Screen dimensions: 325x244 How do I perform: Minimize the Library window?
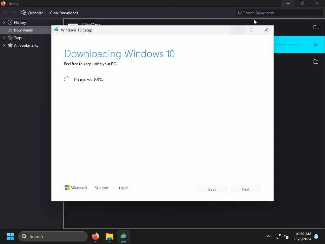[288, 3]
